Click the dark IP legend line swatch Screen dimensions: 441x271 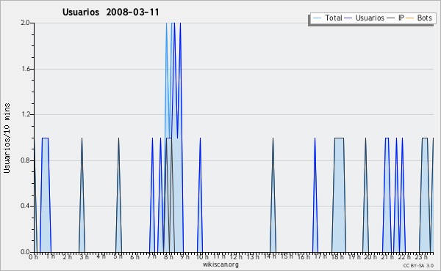pos(391,18)
